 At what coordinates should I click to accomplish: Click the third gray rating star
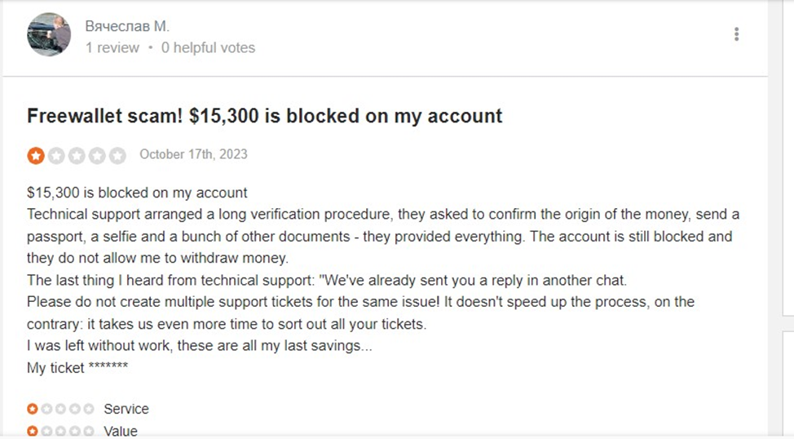click(77, 155)
